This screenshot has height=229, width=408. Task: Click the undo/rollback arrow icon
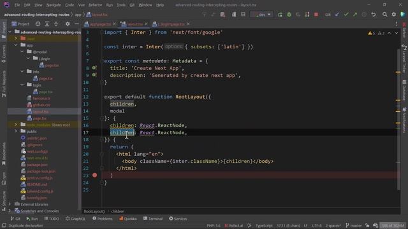pos(374,15)
